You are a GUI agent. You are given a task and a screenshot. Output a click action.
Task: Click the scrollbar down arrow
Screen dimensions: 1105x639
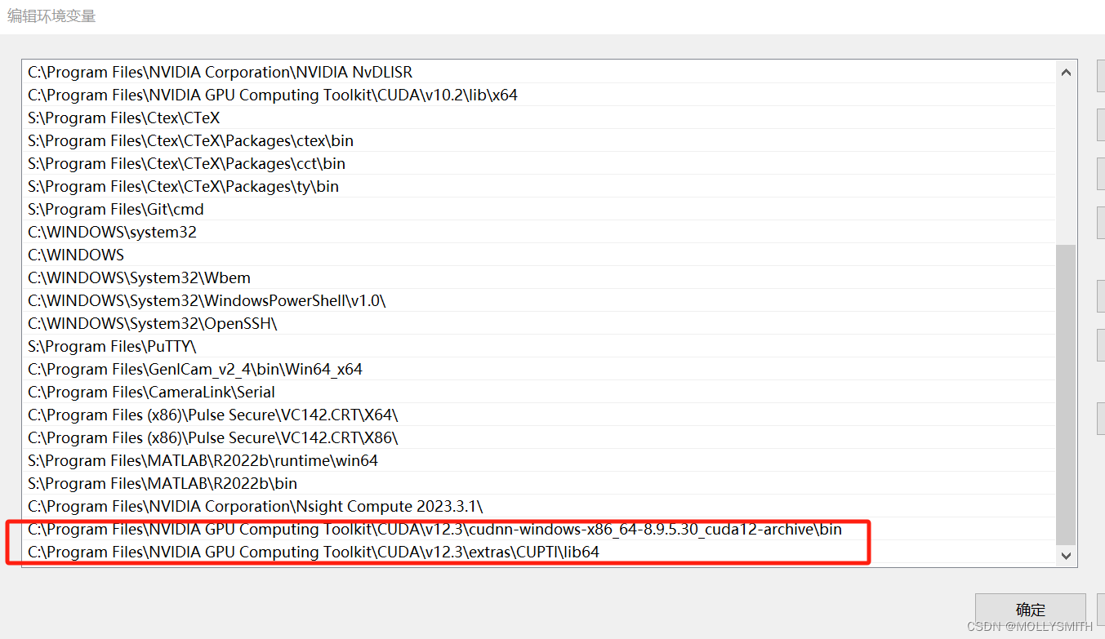click(1066, 556)
